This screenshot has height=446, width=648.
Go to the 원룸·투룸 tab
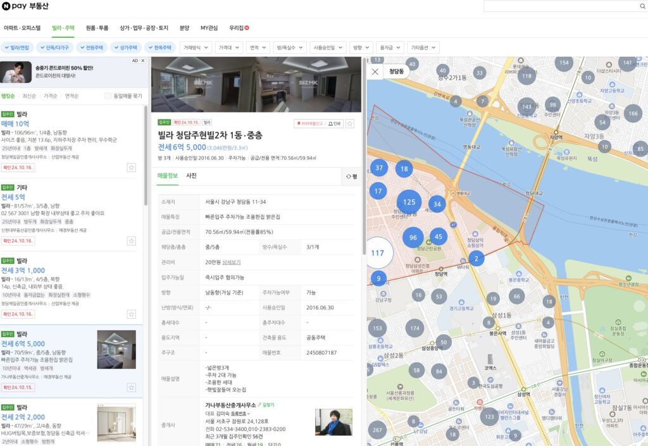[x=97, y=28]
